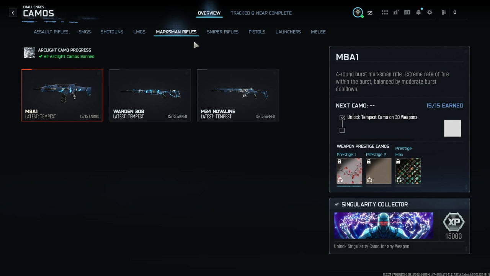This screenshot has height=276, width=490.
Task: Toggle the Unlock Tempest Camo checkbox
Action: (x=342, y=118)
